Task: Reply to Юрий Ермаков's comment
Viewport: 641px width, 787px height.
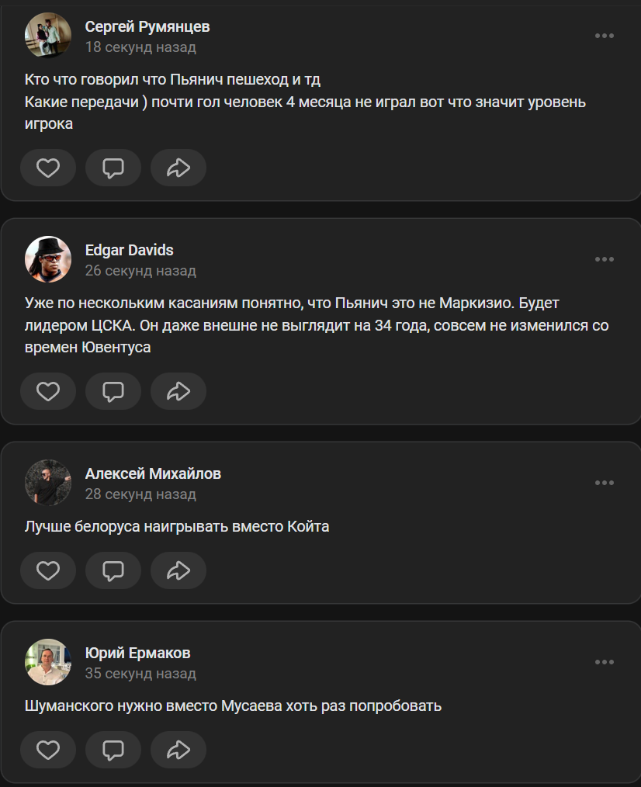Action: tap(113, 750)
